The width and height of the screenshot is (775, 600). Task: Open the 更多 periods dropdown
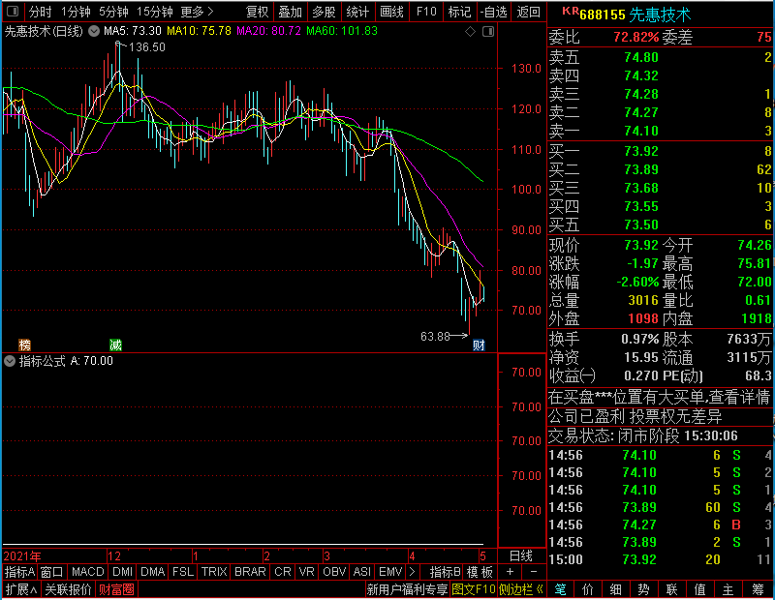[x=198, y=12]
